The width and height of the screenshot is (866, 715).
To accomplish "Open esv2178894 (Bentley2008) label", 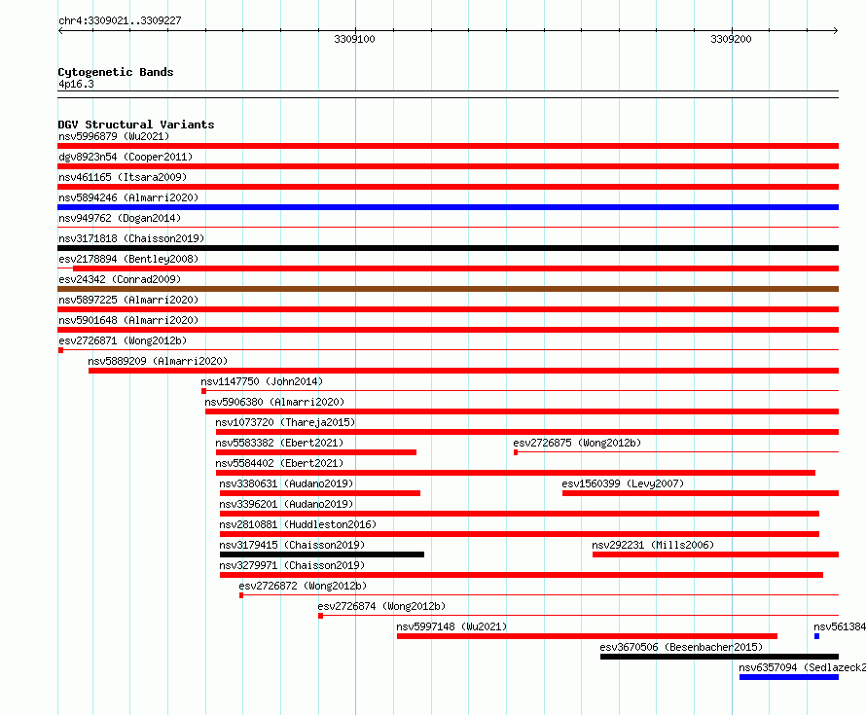I will tap(128, 259).
